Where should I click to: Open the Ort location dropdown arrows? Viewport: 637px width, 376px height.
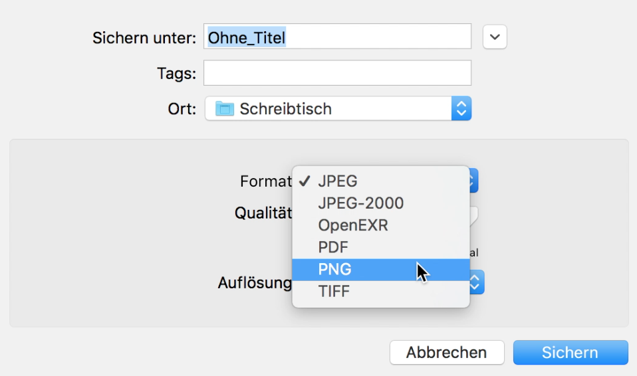[461, 108]
